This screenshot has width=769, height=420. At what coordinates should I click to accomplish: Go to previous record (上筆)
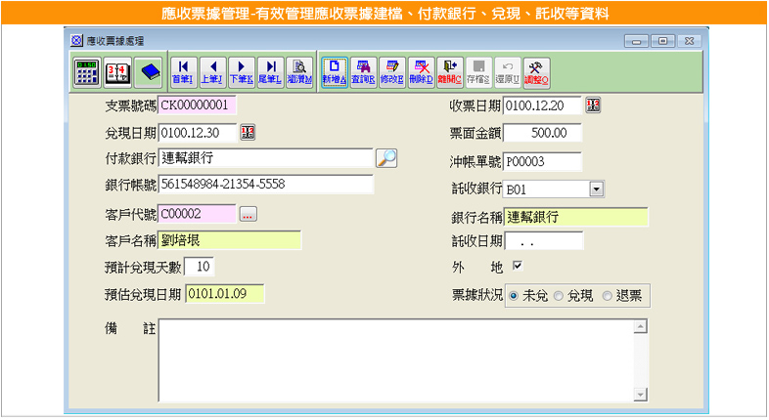pyautogui.click(x=211, y=71)
